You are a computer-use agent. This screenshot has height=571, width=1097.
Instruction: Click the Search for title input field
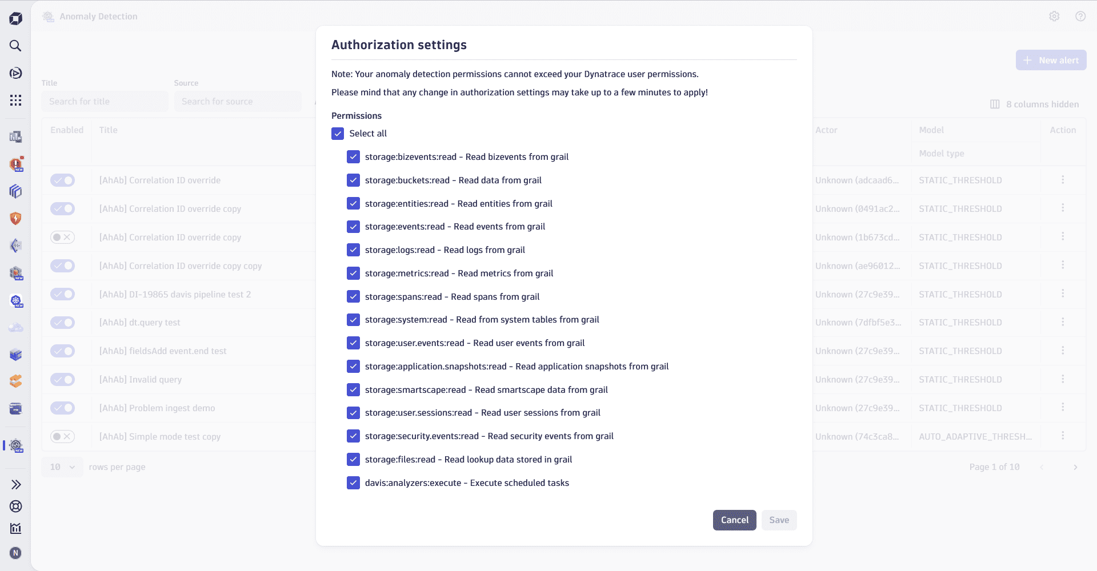pos(104,101)
